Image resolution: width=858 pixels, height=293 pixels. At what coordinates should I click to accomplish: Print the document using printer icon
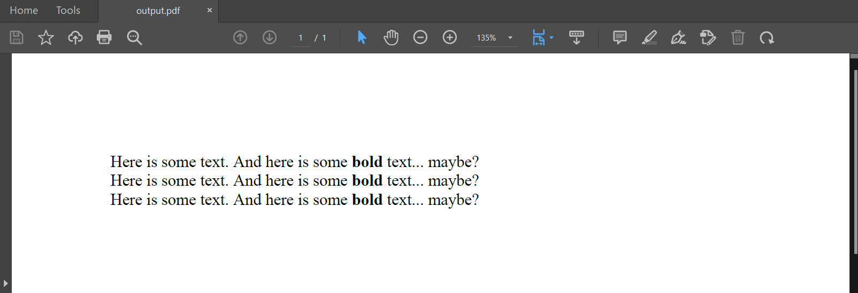104,37
